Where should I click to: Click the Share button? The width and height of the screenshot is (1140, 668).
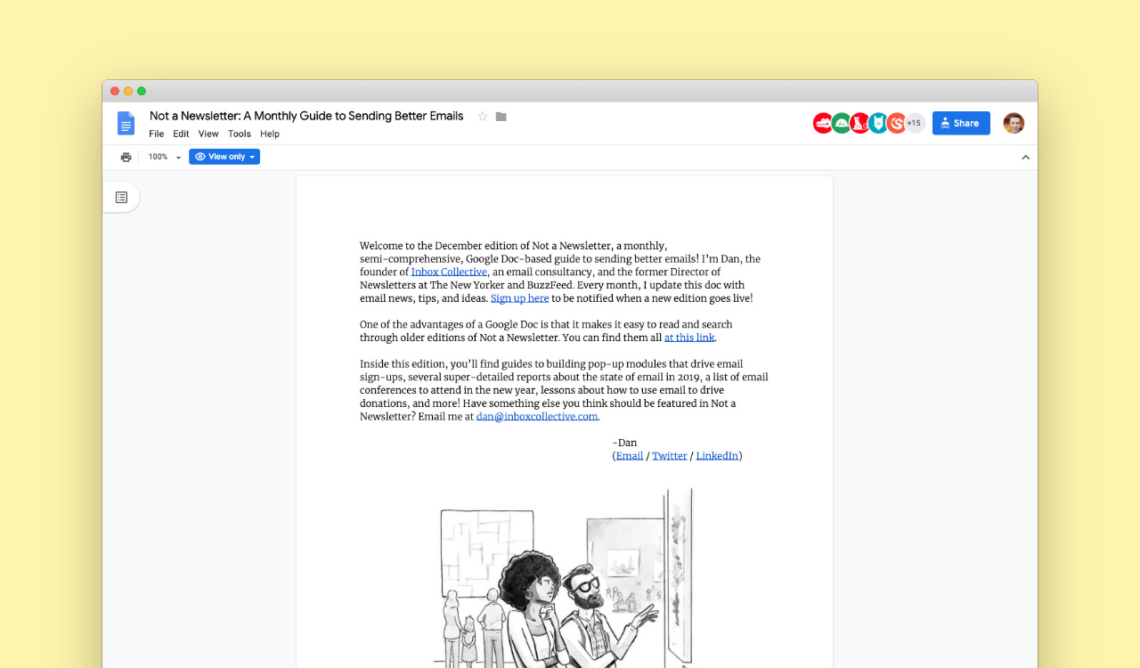(x=961, y=124)
